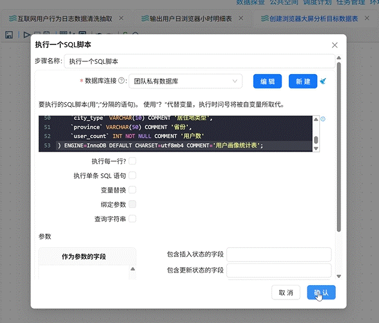
Task: Click up arrow in 作为参数的字段 table
Action: click(133, 269)
